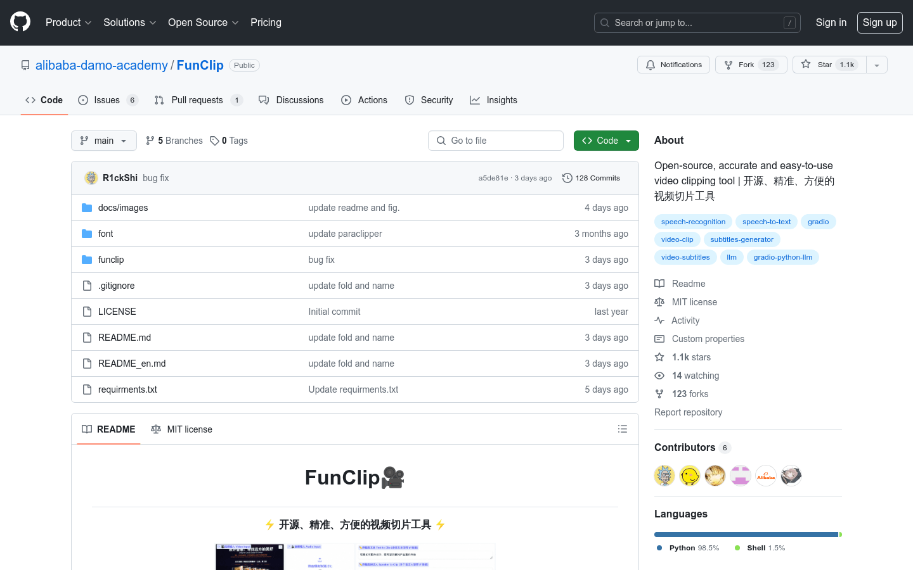Image resolution: width=913 pixels, height=570 pixels.
Task: Switch to the Issues tab
Action: (x=108, y=100)
